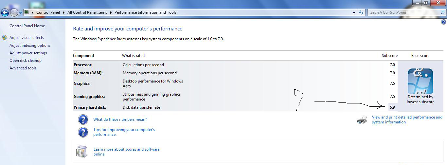Click the Memory (RAM) subscore 7.0
This screenshot has width=447, height=165.
tap(392, 73)
